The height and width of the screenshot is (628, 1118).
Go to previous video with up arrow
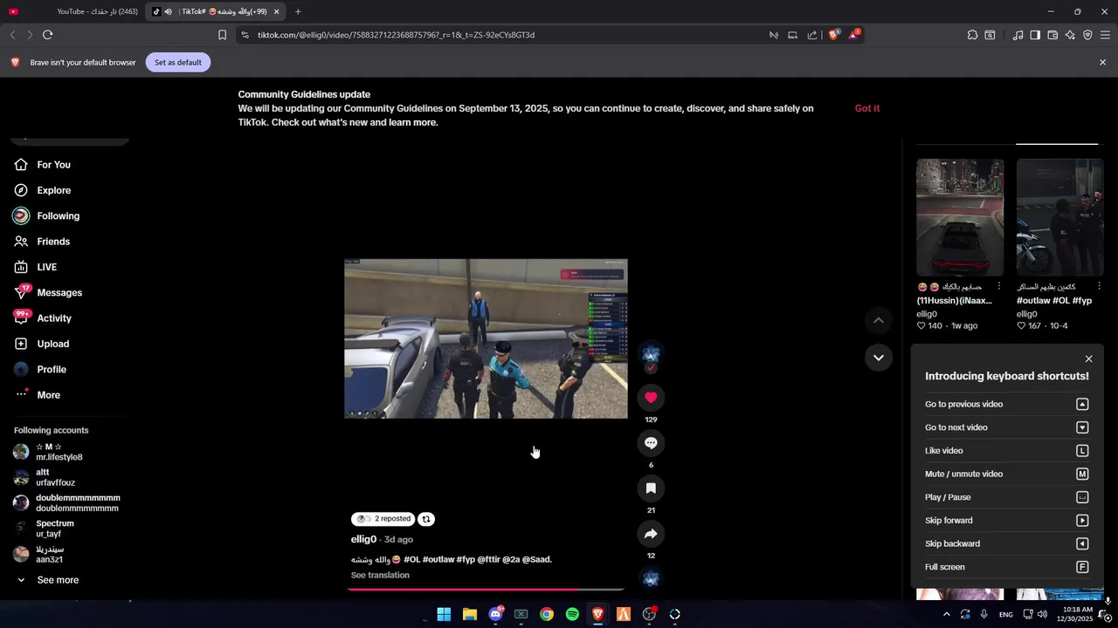pos(879,321)
